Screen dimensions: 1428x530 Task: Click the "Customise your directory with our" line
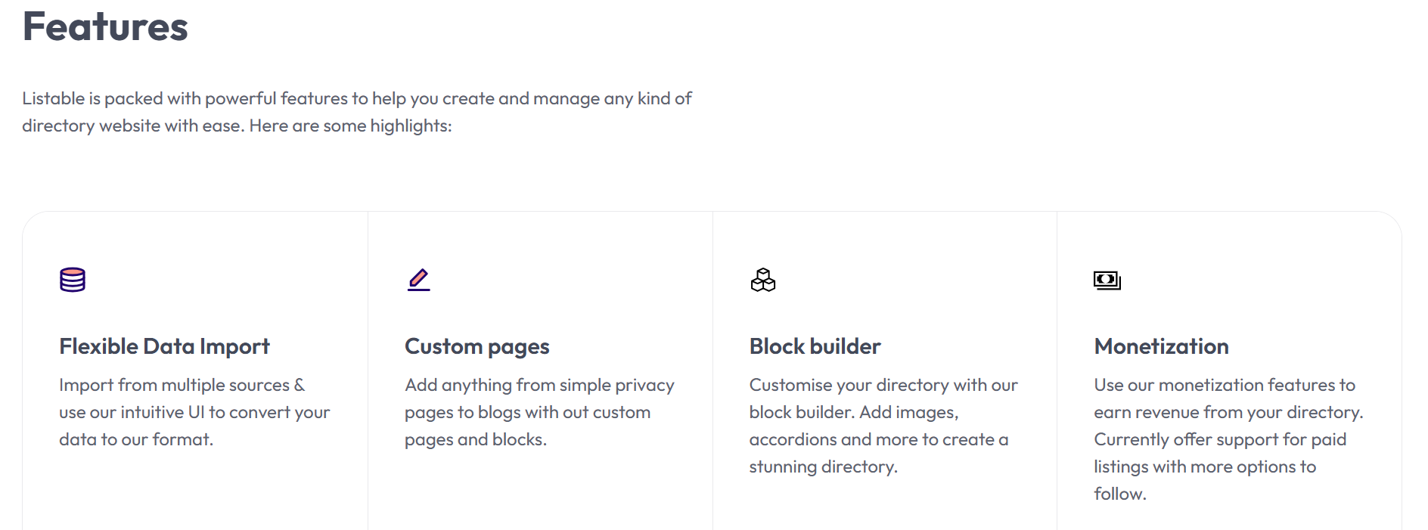883,385
